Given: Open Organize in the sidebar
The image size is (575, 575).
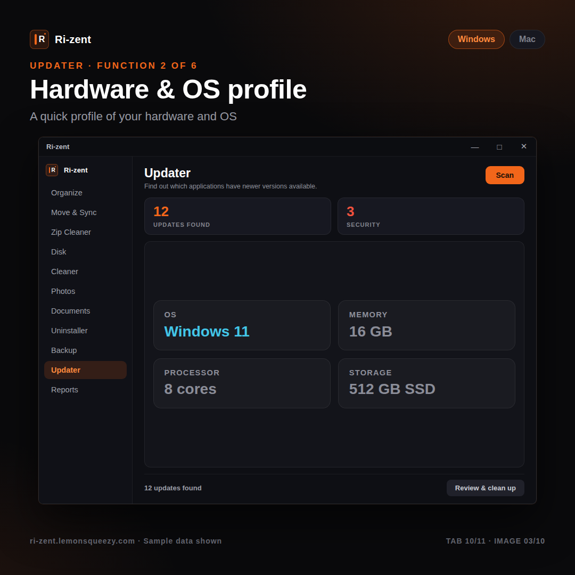Looking at the screenshot, I should point(85,193).
